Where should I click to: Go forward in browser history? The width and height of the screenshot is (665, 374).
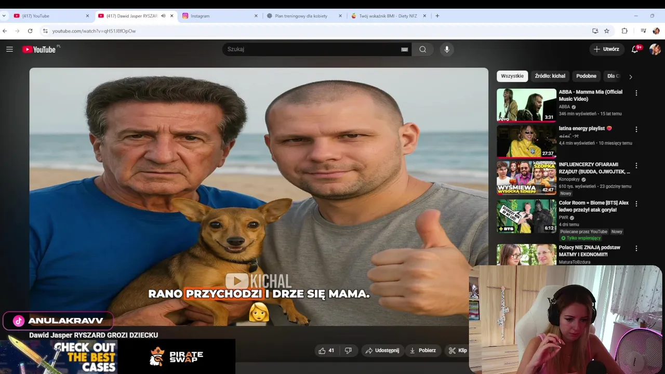pos(17,31)
